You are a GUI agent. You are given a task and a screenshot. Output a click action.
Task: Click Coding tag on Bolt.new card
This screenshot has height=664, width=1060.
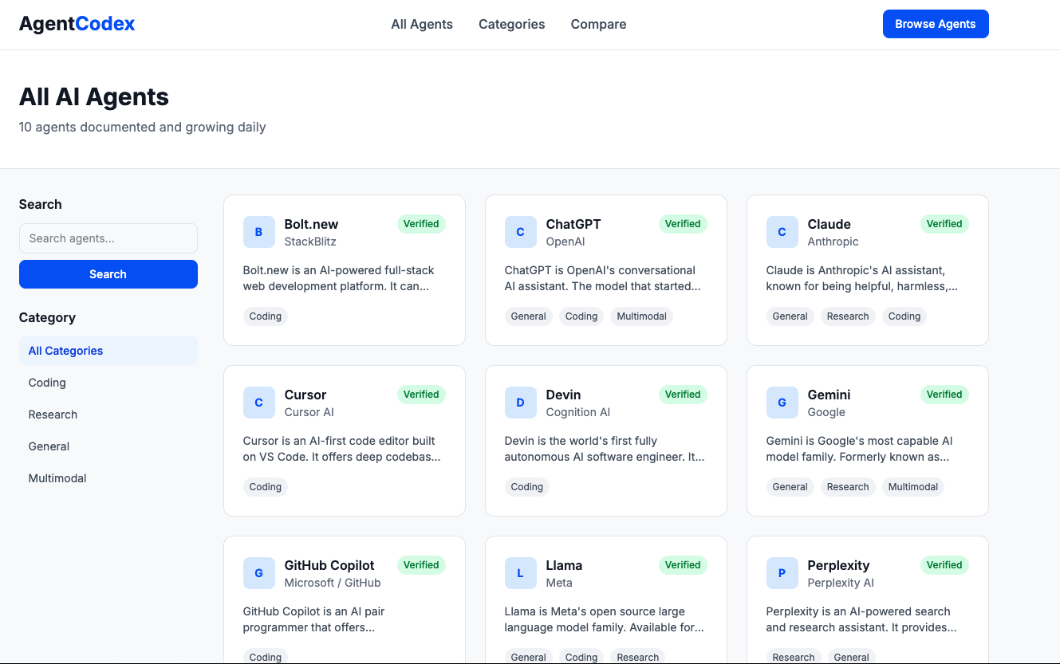pos(266,316)
